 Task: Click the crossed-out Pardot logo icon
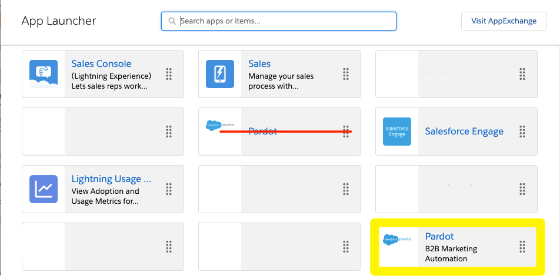coord(220,126)
